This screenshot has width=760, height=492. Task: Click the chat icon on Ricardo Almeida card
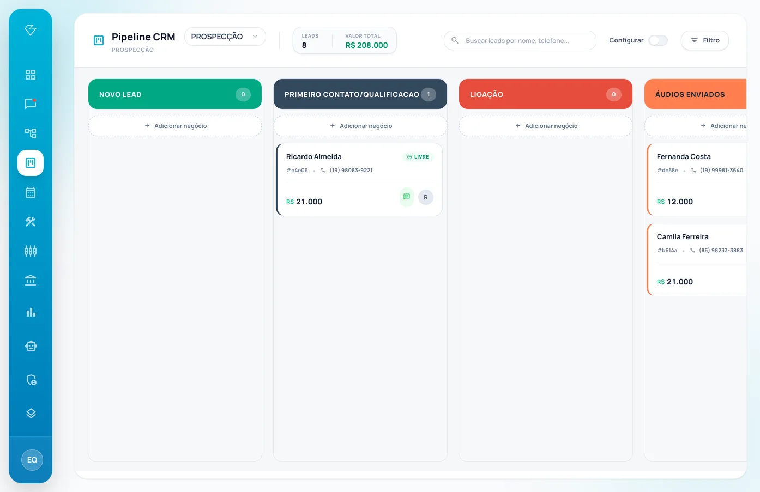(407, 197)
